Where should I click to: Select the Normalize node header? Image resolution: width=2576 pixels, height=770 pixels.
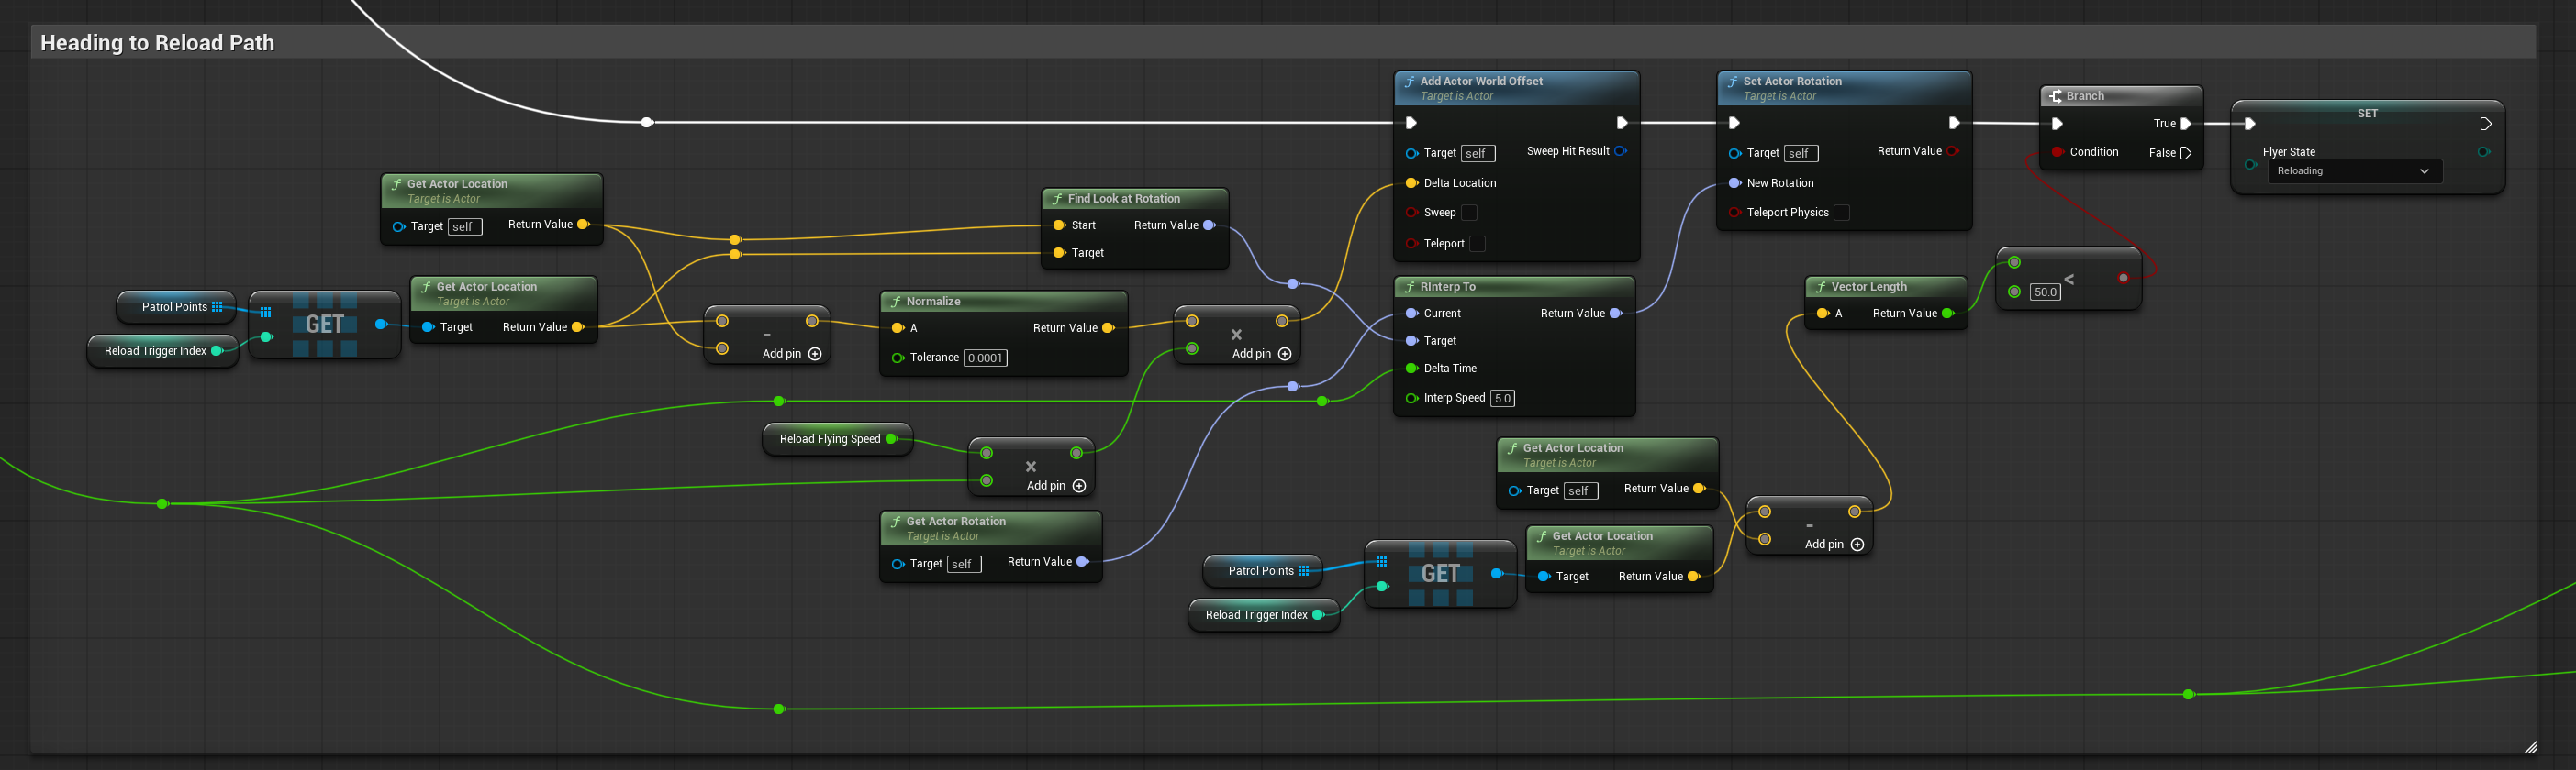click(x=1003, y=302)
